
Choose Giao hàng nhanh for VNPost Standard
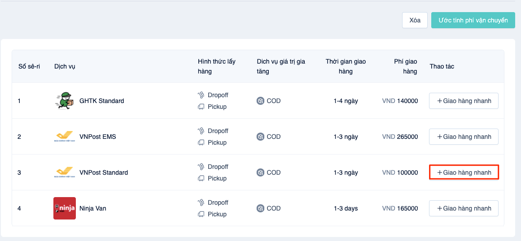pyautogui.click(x=464, y=172)
